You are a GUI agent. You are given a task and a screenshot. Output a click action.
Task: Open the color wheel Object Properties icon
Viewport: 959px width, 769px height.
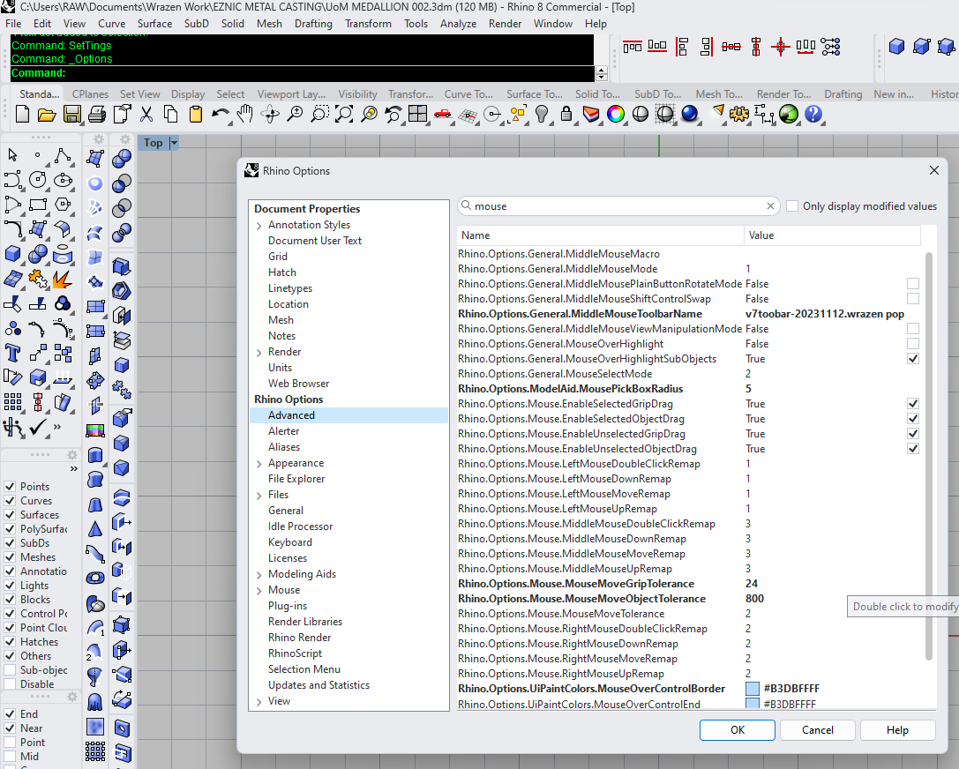coord(615,115)
